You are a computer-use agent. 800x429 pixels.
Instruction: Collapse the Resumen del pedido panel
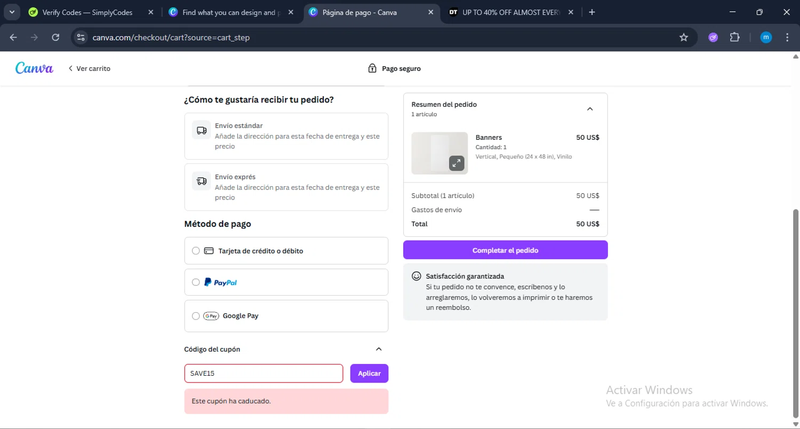coord(590,109)
